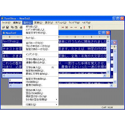Expand the 行揃え(G) submenu
Viewport: 125px width, 125px height.
click(40, 105)
